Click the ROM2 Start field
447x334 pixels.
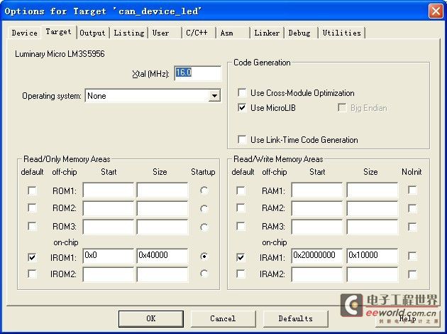pyautogui.click(x=108, y=208)
